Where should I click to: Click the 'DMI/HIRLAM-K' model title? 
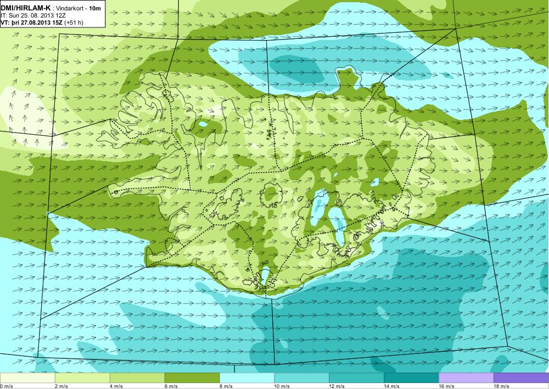coord(26,8)
